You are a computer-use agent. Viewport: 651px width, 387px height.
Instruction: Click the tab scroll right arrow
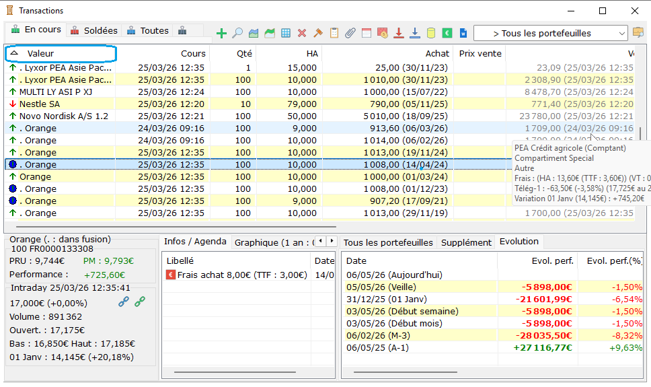[x=332, y=241]
